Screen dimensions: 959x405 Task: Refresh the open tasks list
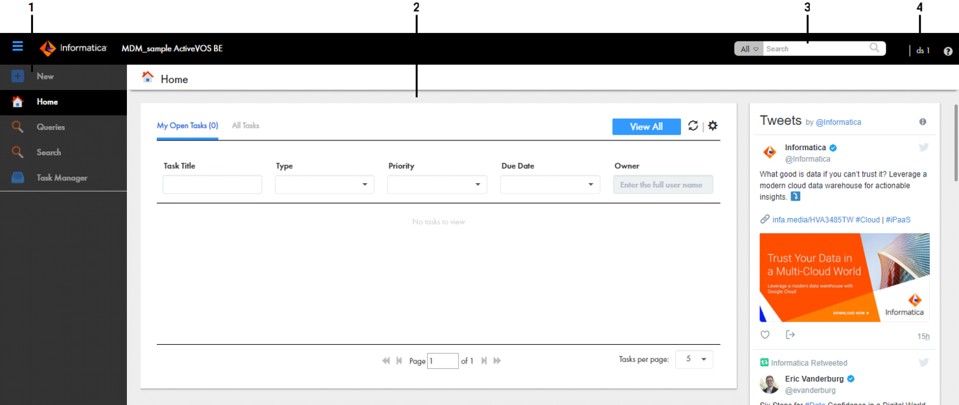(x=693, y=126)
